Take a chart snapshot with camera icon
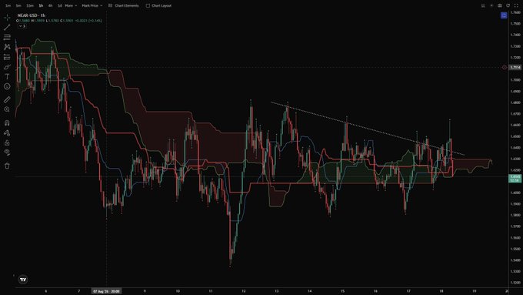 pos(500,5)
